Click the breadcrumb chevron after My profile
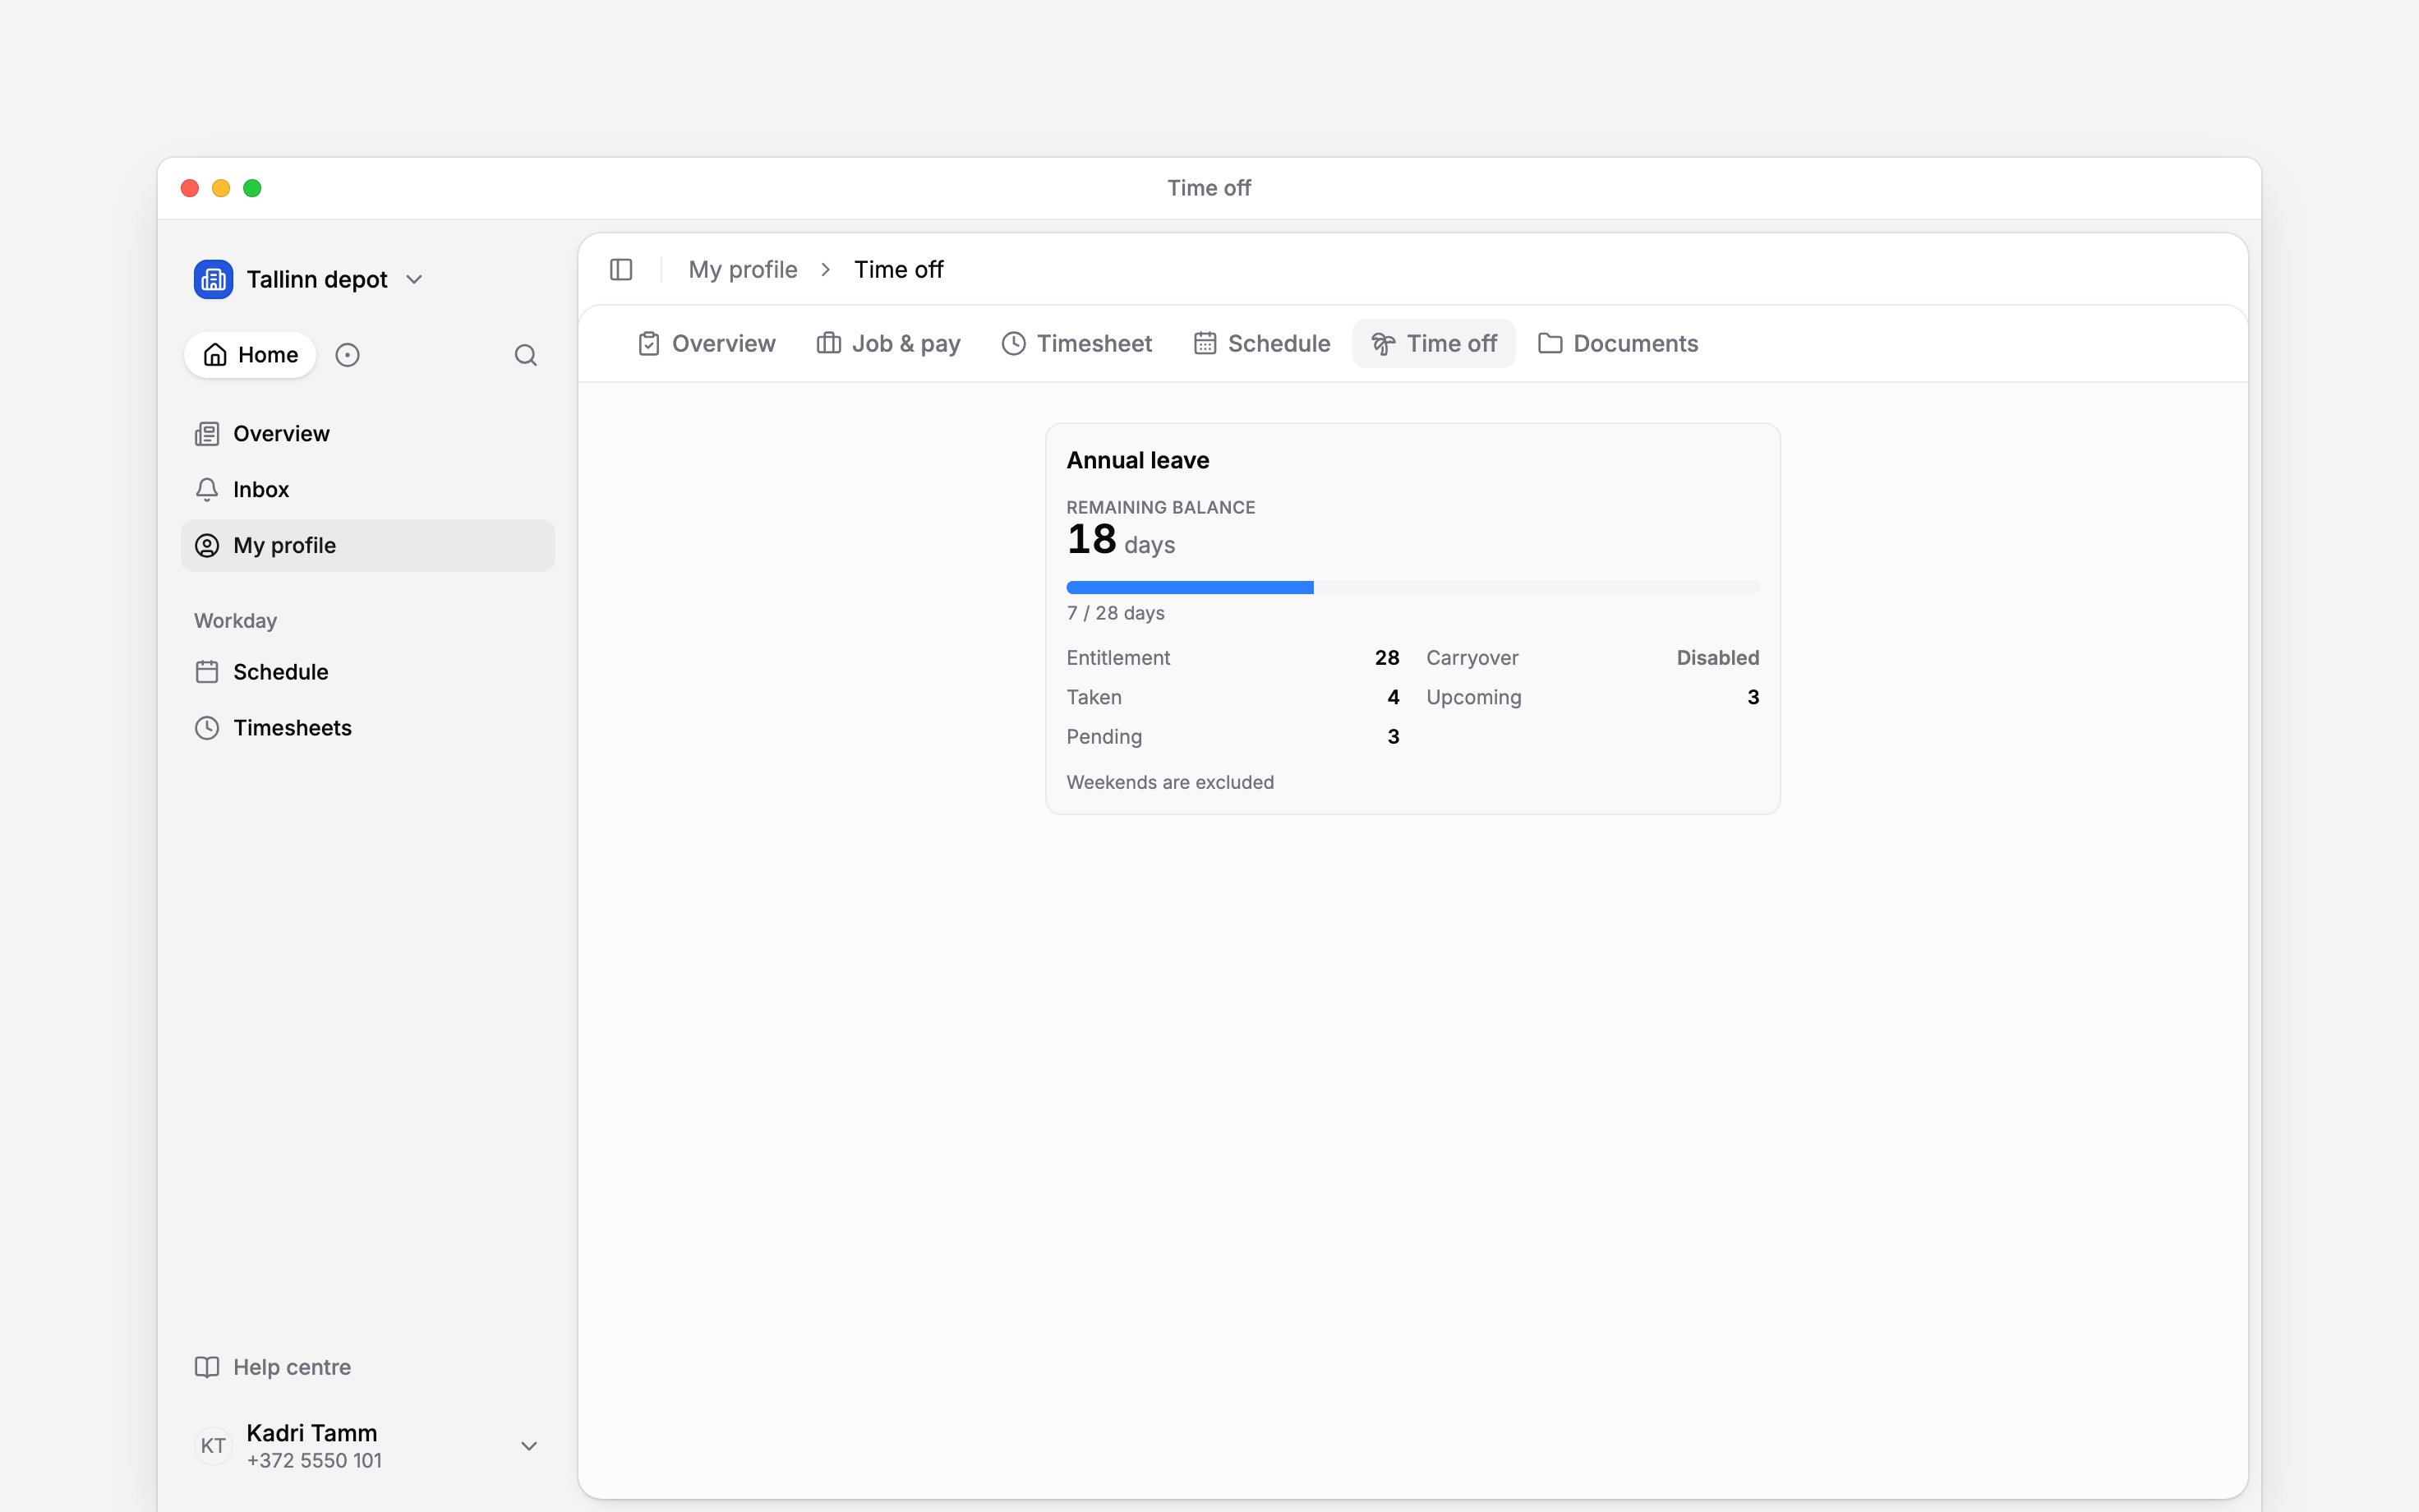The image size is (2419, 1512). [826, 270]
